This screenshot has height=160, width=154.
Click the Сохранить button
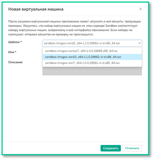click(x=111, y=148)
